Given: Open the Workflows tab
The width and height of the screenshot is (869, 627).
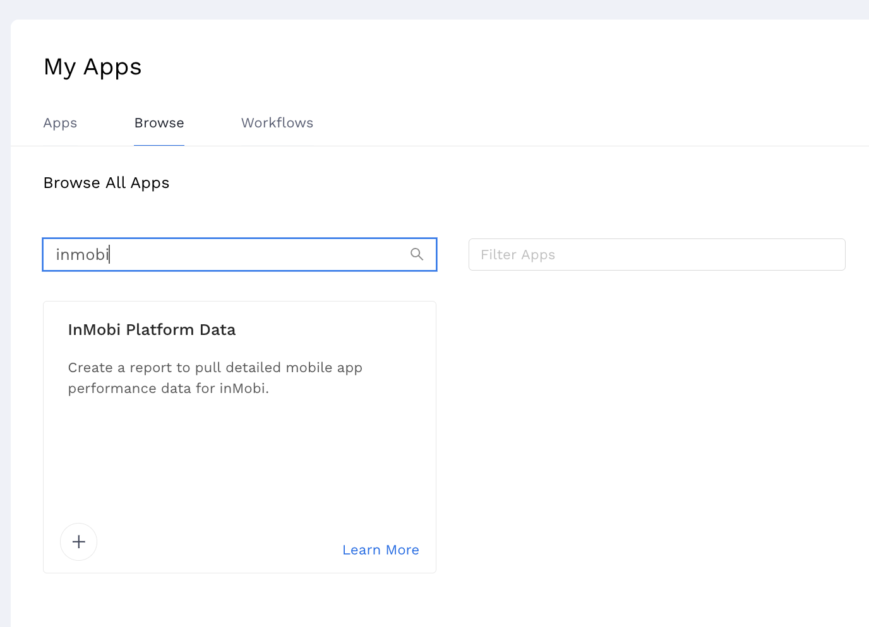Looking at the screenshot, I should [x=277, y=123].
